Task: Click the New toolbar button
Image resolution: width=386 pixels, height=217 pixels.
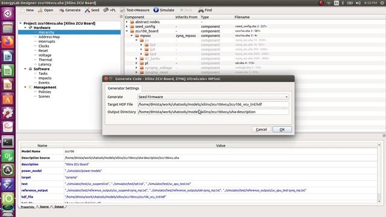Action: 28,10
